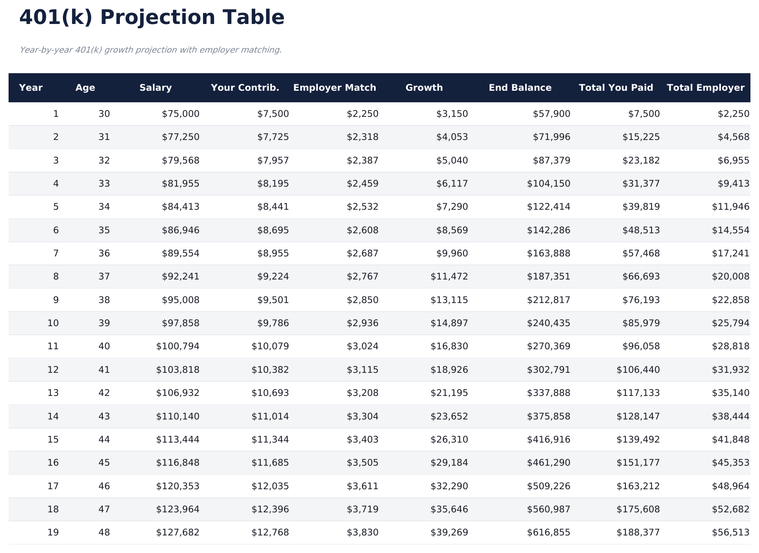
Task: Click the Growth column header
Action: tap(424, 88)
